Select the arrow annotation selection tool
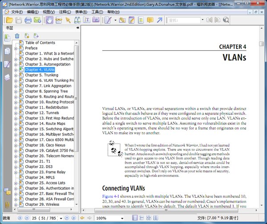The height and width of the screenshot is (224, 267). click(68, 20)
